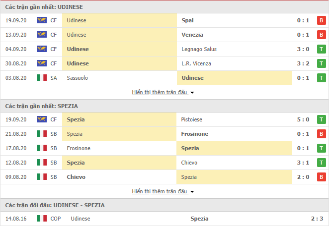The image size is (329, 226).
Task: Click world flag icon in Udinese–Spal row
Action: tap(42, 20)
